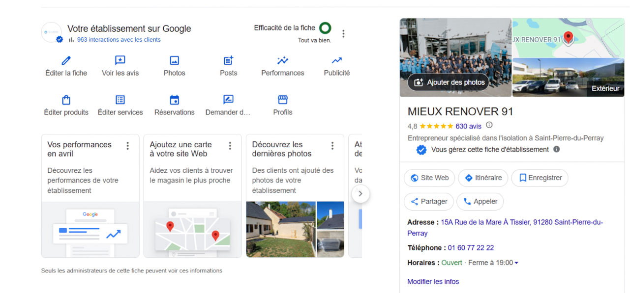Open 963 interactions avec les clients link
Screen dimensions: 630x293
point(119,40)
